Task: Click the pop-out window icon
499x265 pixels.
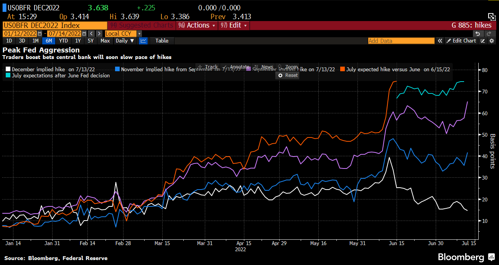Action: tap(492, 16)
